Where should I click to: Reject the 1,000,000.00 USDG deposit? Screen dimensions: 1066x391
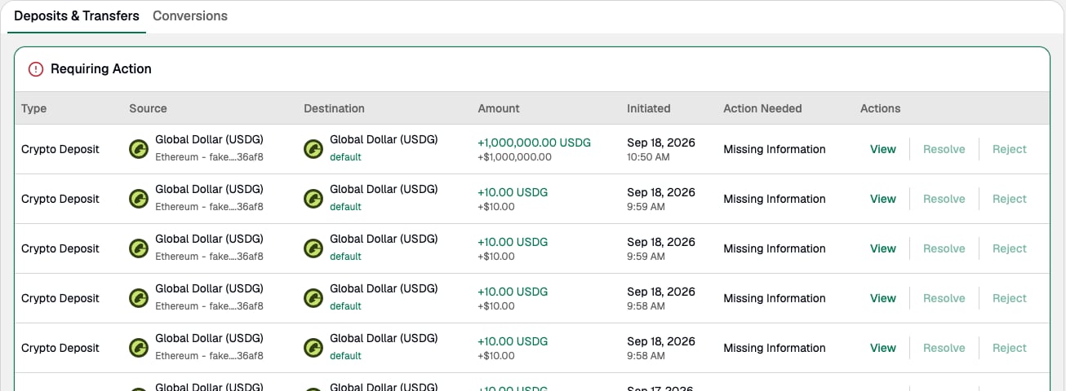click(x=1010, y=149)
